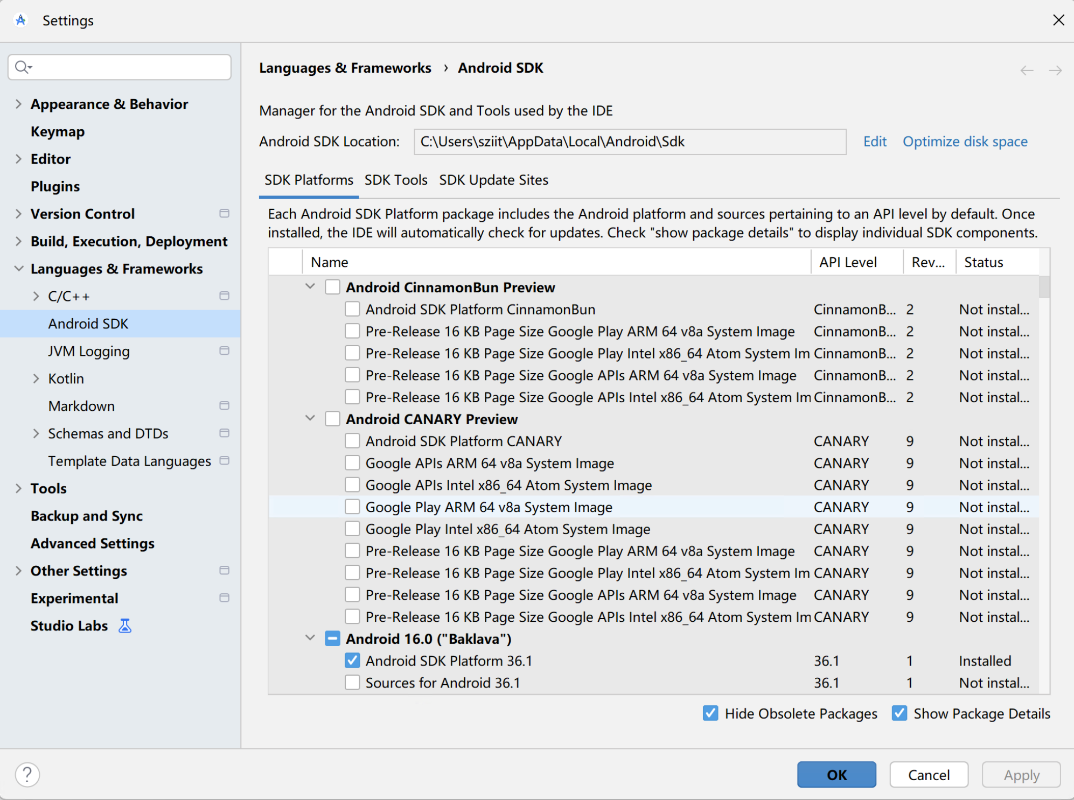The image size is (1074, 800).
Task: Open Backup and Sync settings
Action: coord(87,516)
